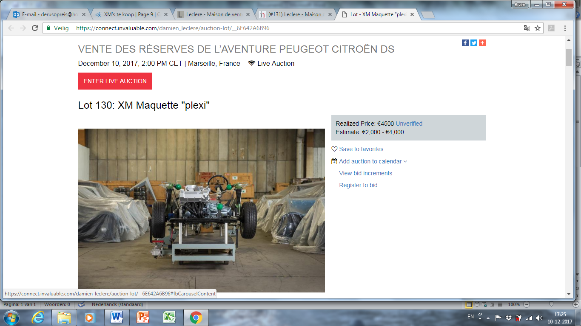Image resolution: width=581 pixels, height=326 pixels.
Task: Reload the current page
Action: 35,28
